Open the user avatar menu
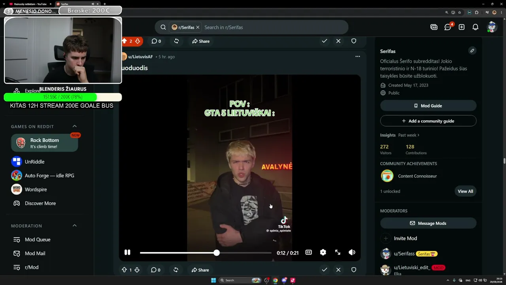 492,27
